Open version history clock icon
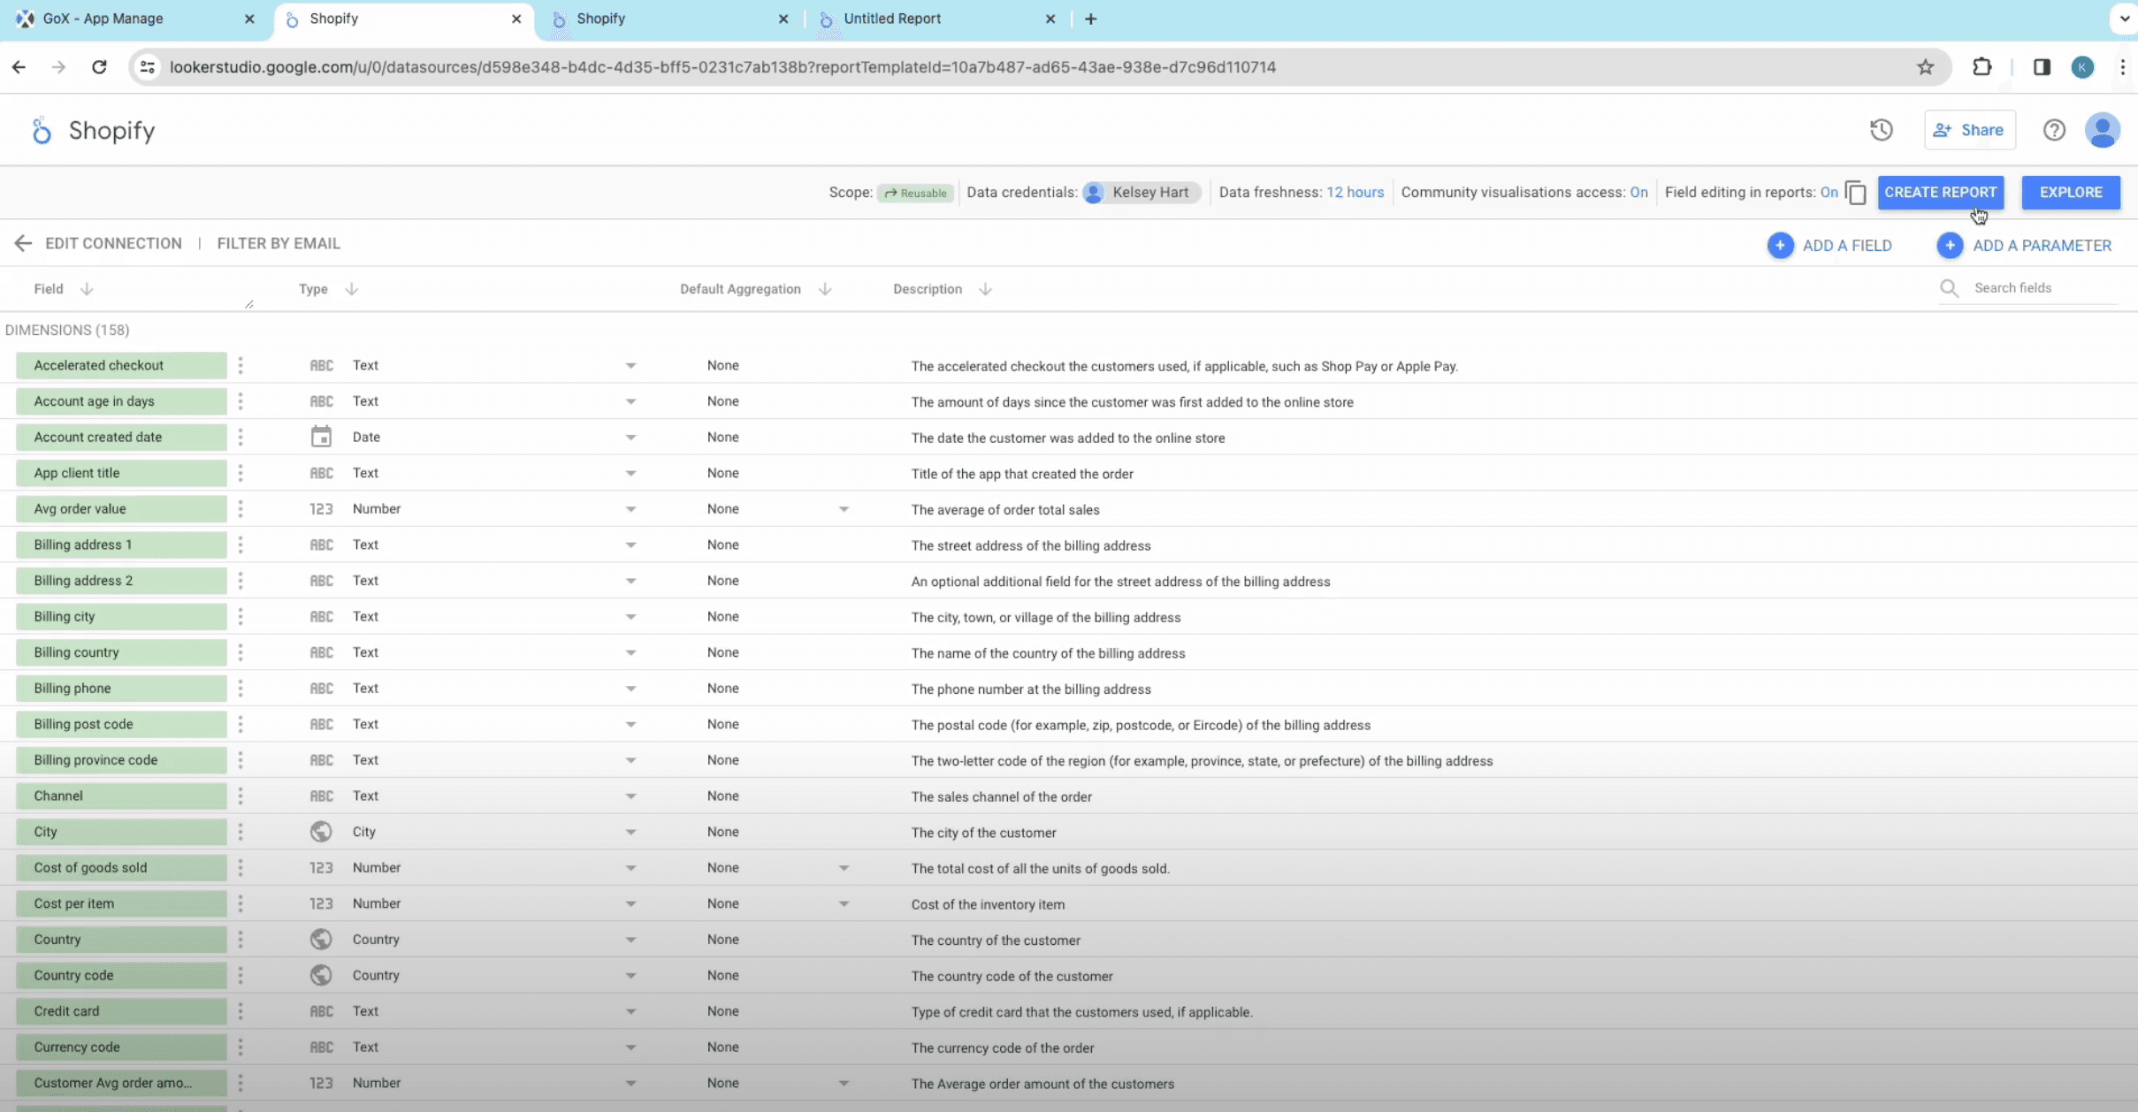 click(1881, 130)
